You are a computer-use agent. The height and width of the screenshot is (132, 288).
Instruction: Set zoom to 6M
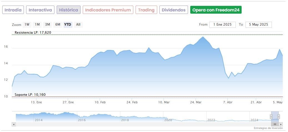pyautogui.click(x=58, y=25)
